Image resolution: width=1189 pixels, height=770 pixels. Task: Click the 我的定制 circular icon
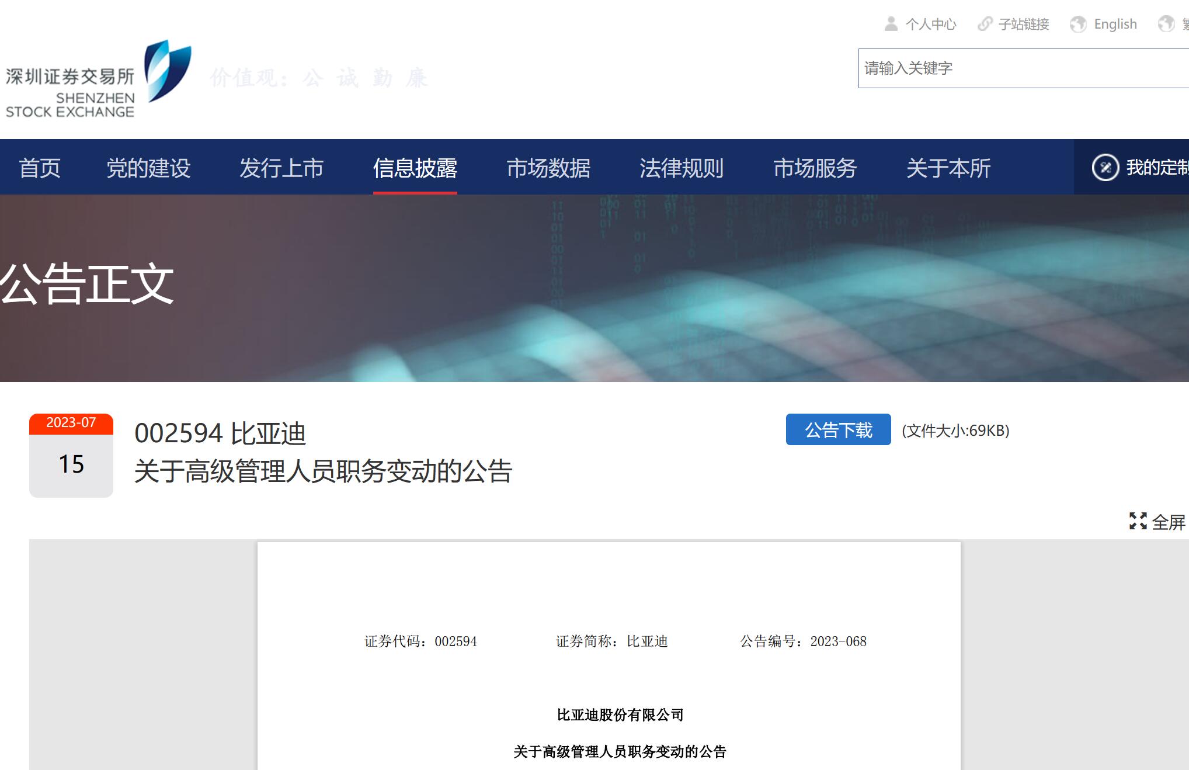click(x=1105, y=168)
